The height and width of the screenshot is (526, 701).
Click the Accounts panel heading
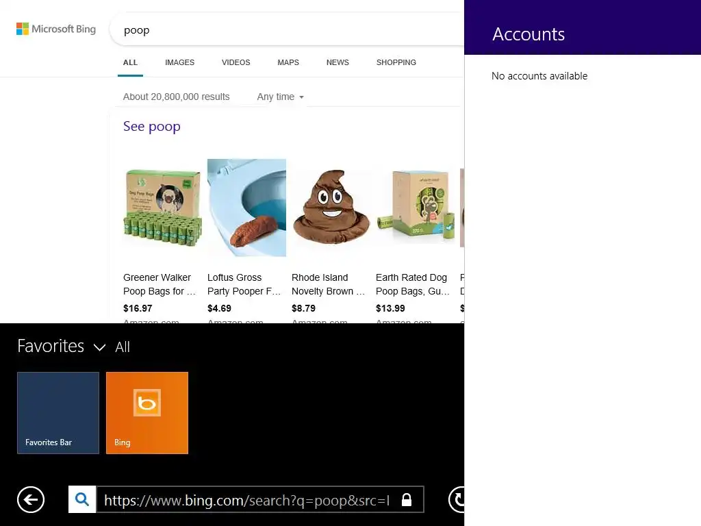pos(528,34)
